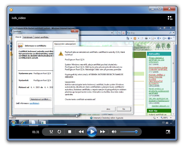
Task: Open the Podrobnosti tab
Action: click(28, 37)
